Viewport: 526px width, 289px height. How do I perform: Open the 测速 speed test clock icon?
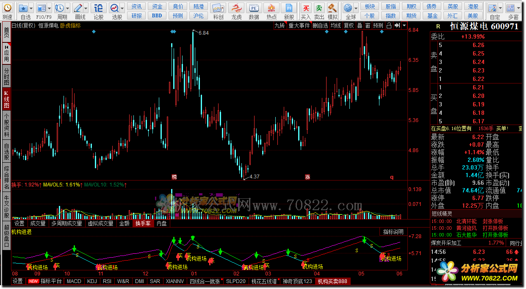(x=7, y=8)
